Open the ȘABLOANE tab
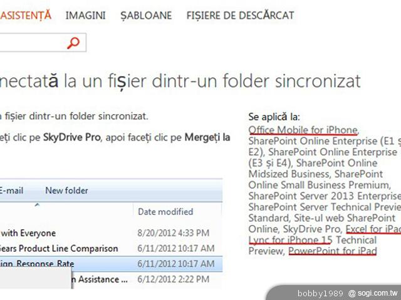Viewport: 401px width, 300px height. 146,15
